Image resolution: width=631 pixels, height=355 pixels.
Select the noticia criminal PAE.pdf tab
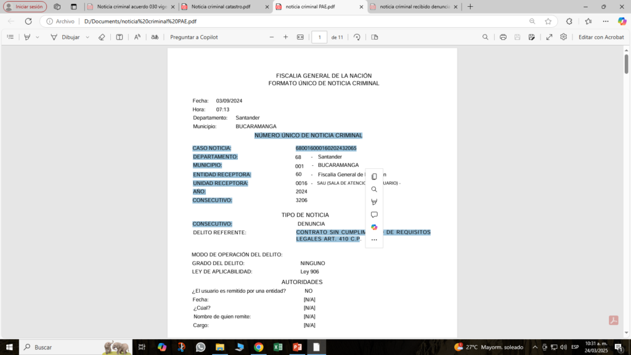pos(311,7)
